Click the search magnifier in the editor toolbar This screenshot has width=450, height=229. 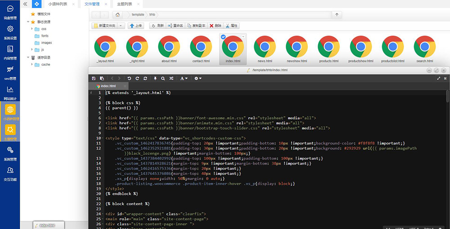163,78
